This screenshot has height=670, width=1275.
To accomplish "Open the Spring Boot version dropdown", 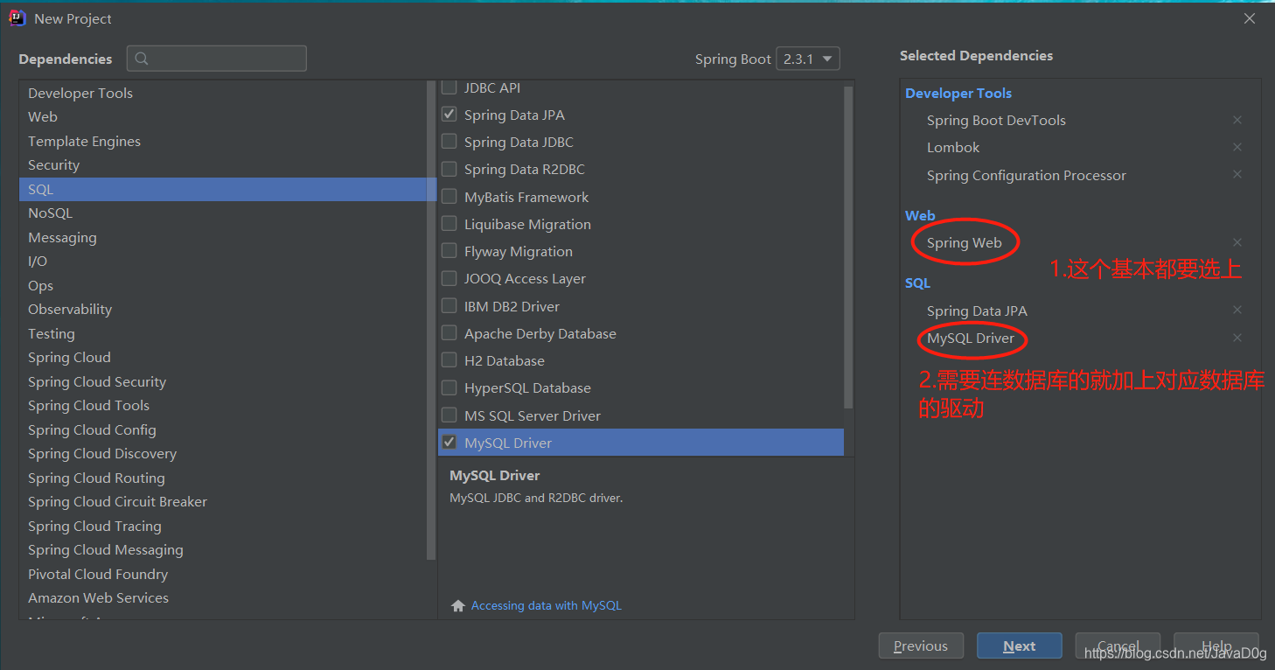I will (809, 59).
